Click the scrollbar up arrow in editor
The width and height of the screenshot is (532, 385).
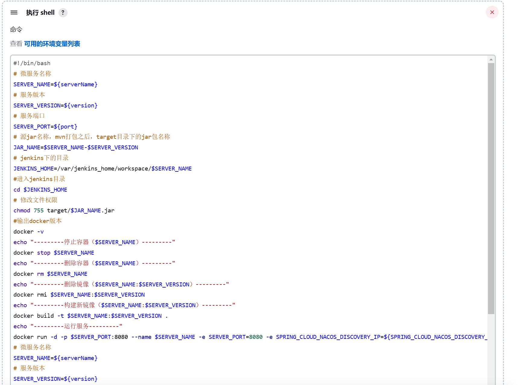pos(491,59)
